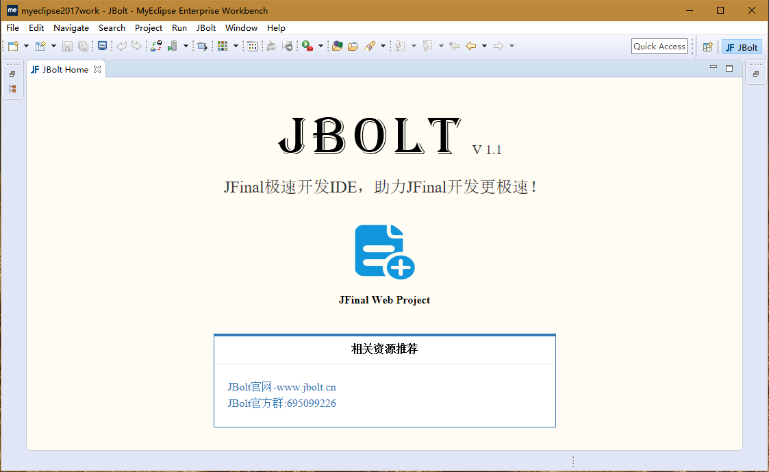Screen dimensions: 769x472
Task: Click the grayed-out share arrow icon
Action: (x=271, y=46)
